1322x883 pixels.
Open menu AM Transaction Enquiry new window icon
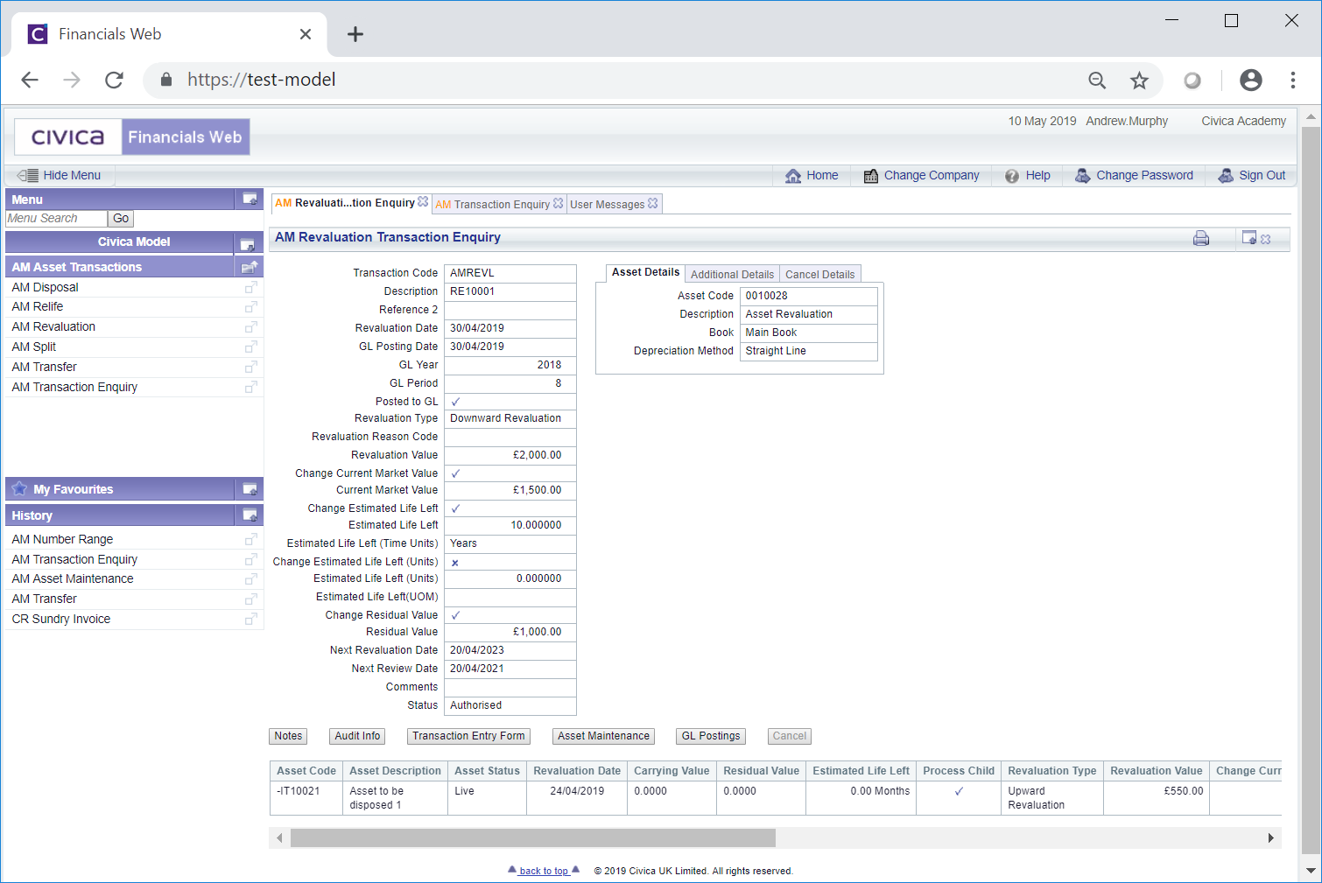[250, 388]
